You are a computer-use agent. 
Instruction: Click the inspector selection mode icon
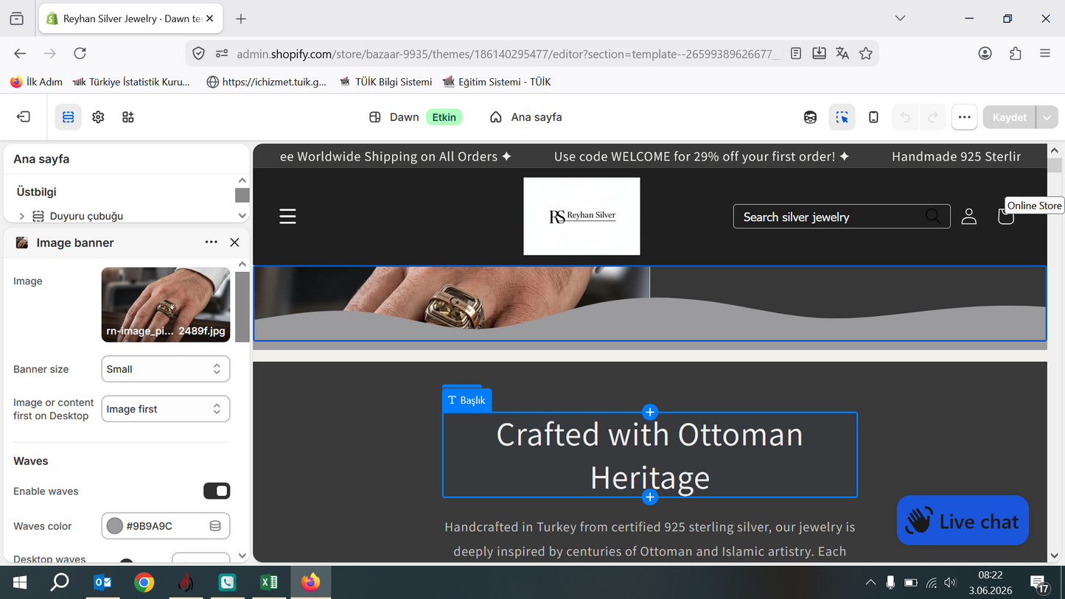click(842, 117)
